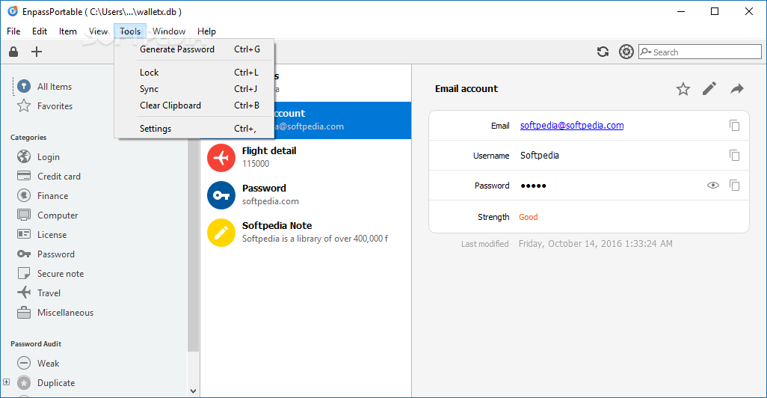Close the open Tools menu
This screenshot has height=398, width=767.
[130, 31]
